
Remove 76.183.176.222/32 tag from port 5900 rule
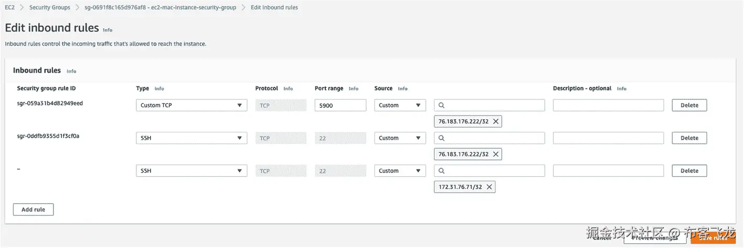coord(496,122)
